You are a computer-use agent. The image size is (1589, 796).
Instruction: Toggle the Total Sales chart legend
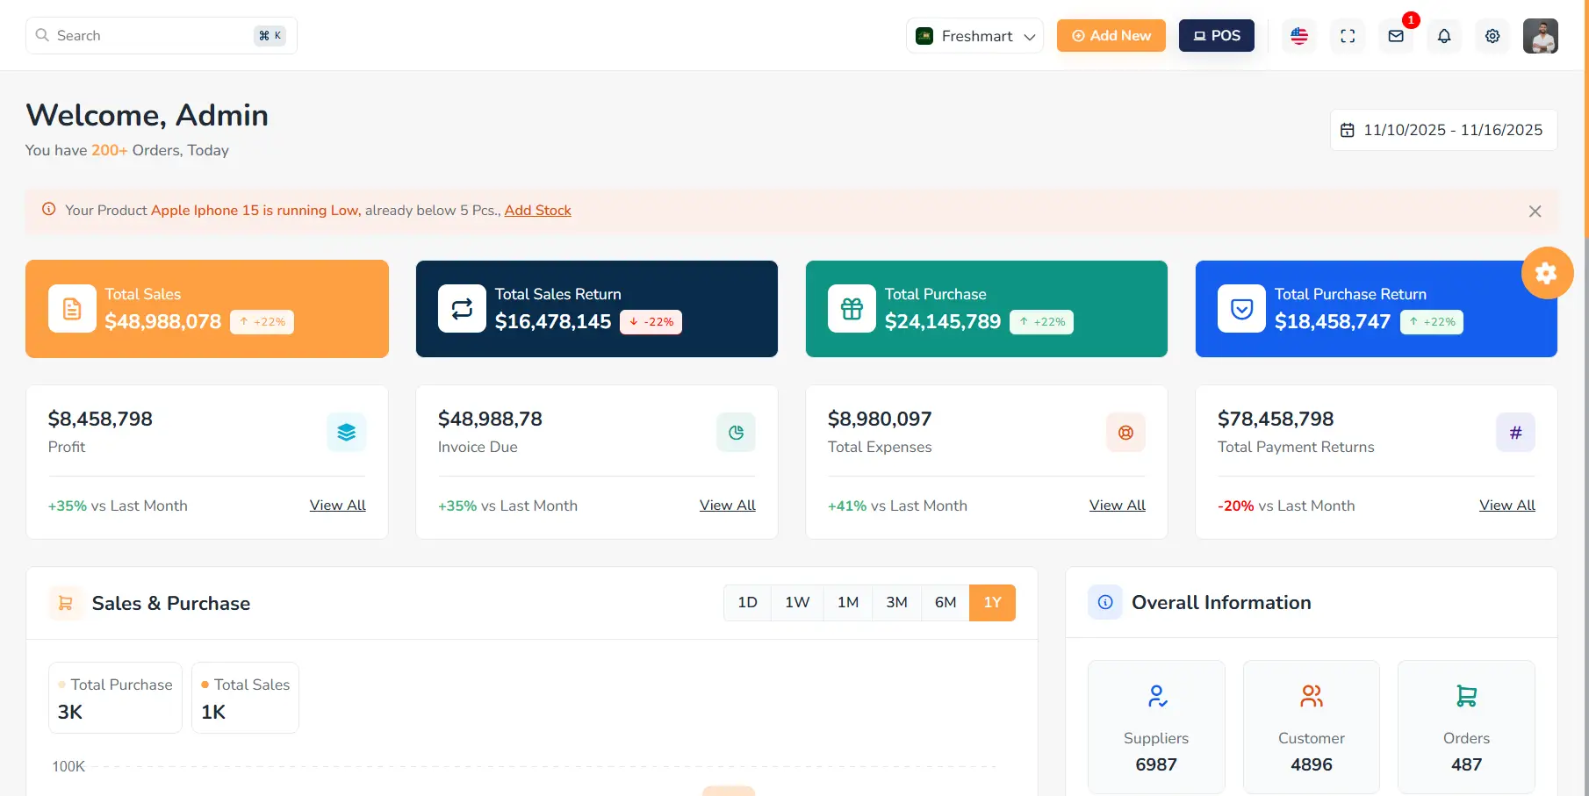(x=245, y=685)
